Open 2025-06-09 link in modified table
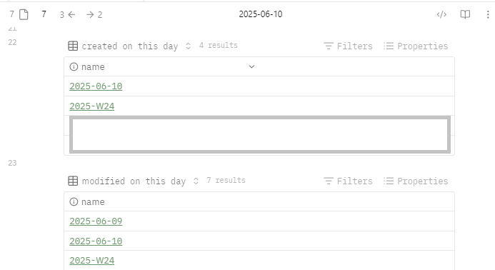 pyautogui.click(x=96, y=221)
